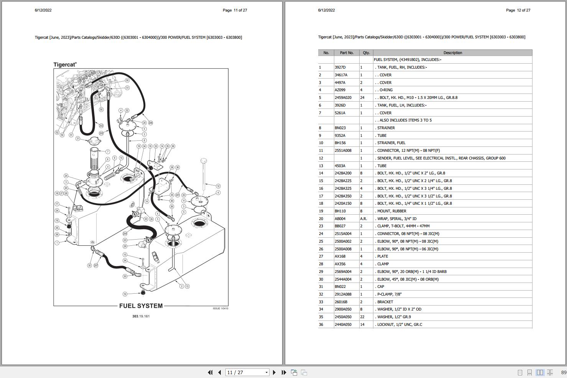Click the page number field showing 11 / 27
567x378 pixels.
click(245, 373)
